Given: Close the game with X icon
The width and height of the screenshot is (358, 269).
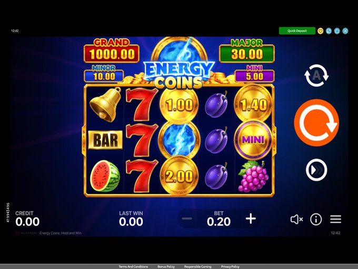Looking at the screenshot, I should click(x=345, y=31).
